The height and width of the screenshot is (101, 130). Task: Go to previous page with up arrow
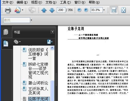(x=44, y=10)
